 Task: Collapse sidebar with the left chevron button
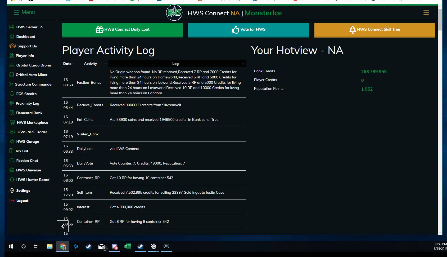[63, 226]
